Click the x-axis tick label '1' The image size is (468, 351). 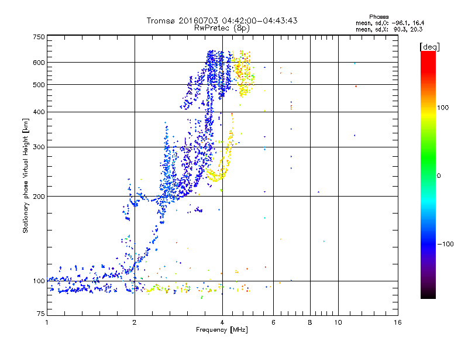[47, 322]
